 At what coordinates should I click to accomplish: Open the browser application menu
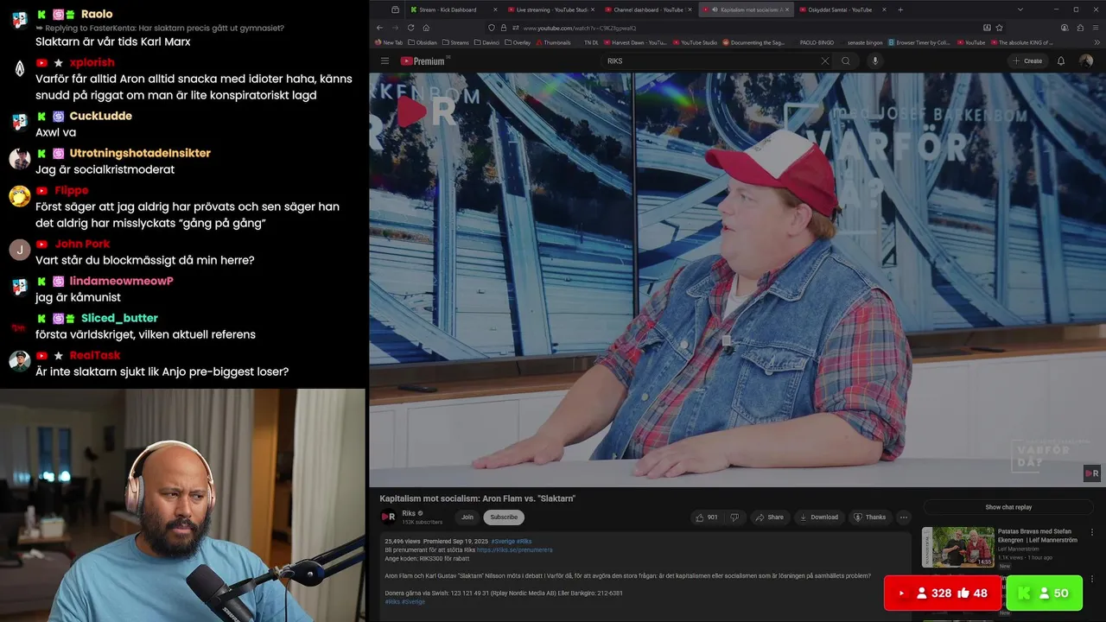pyautogui.click(x=1095, y=28)
